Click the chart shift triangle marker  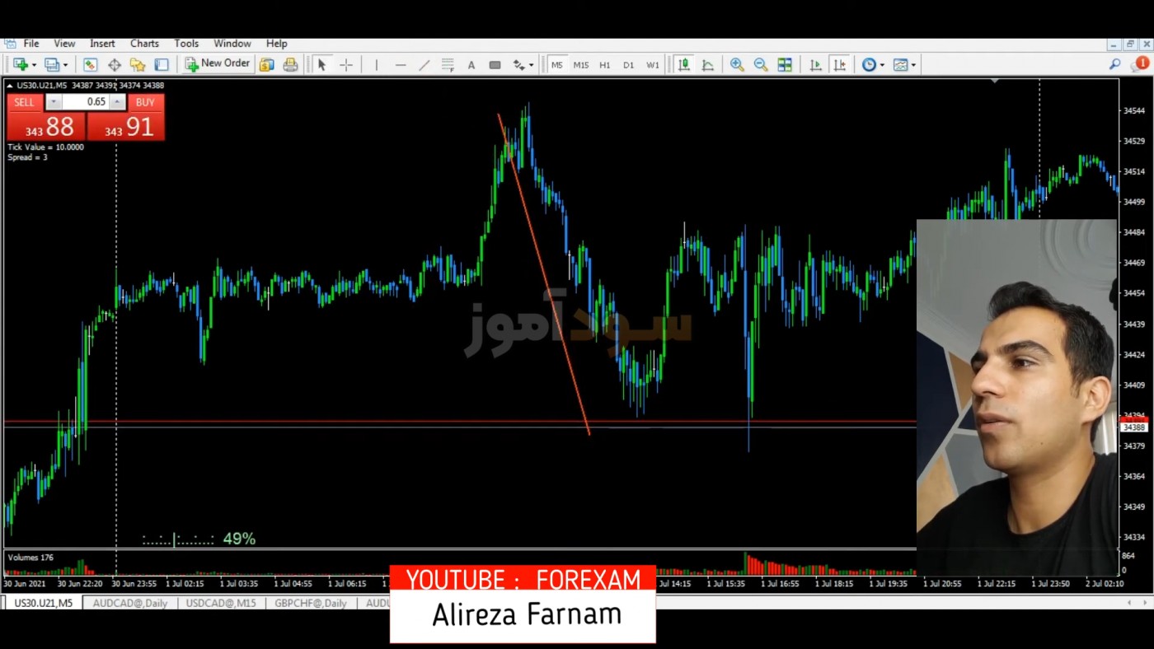(995, 81)
